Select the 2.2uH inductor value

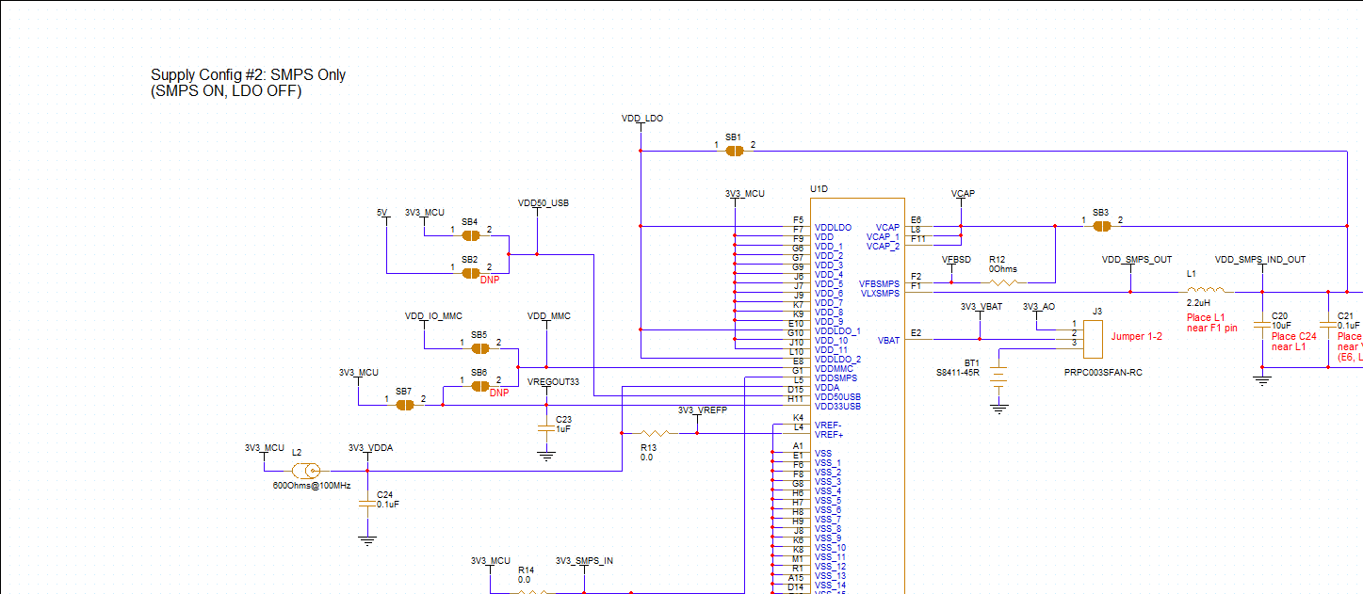[x=1199, y=305]
